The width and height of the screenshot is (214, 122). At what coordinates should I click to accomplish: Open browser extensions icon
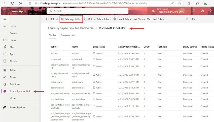(x=189, y=3)
